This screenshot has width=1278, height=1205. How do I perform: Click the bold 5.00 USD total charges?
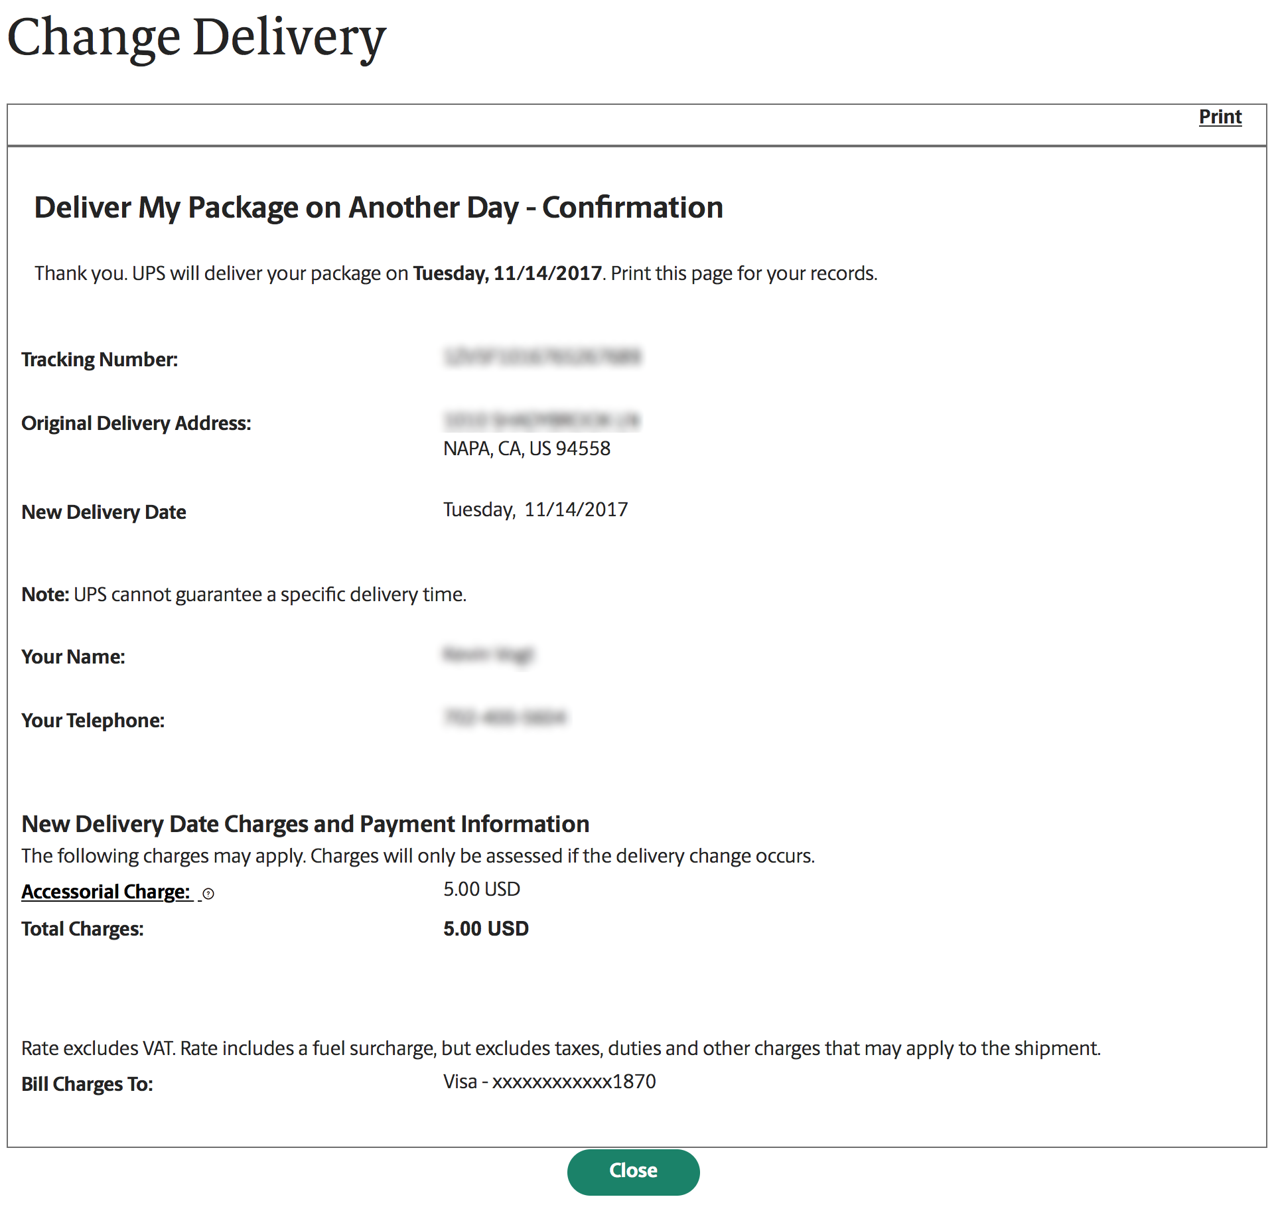click(486, 928)
